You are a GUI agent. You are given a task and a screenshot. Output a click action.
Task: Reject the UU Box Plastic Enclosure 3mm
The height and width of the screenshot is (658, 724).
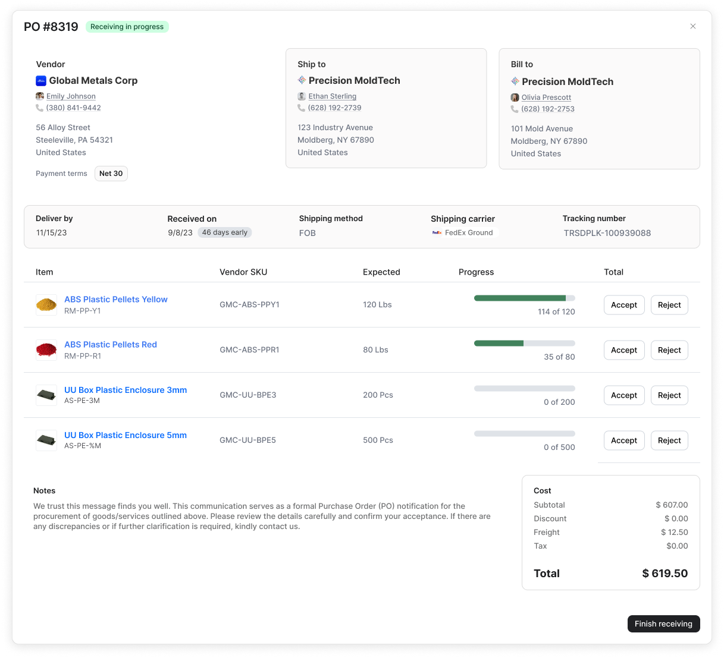pyautogui.click(x=669, y=395)
